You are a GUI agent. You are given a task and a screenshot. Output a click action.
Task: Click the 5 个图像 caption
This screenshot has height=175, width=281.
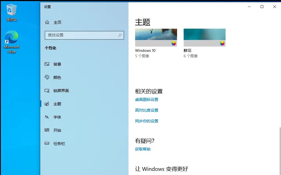(x=142, y=56)
